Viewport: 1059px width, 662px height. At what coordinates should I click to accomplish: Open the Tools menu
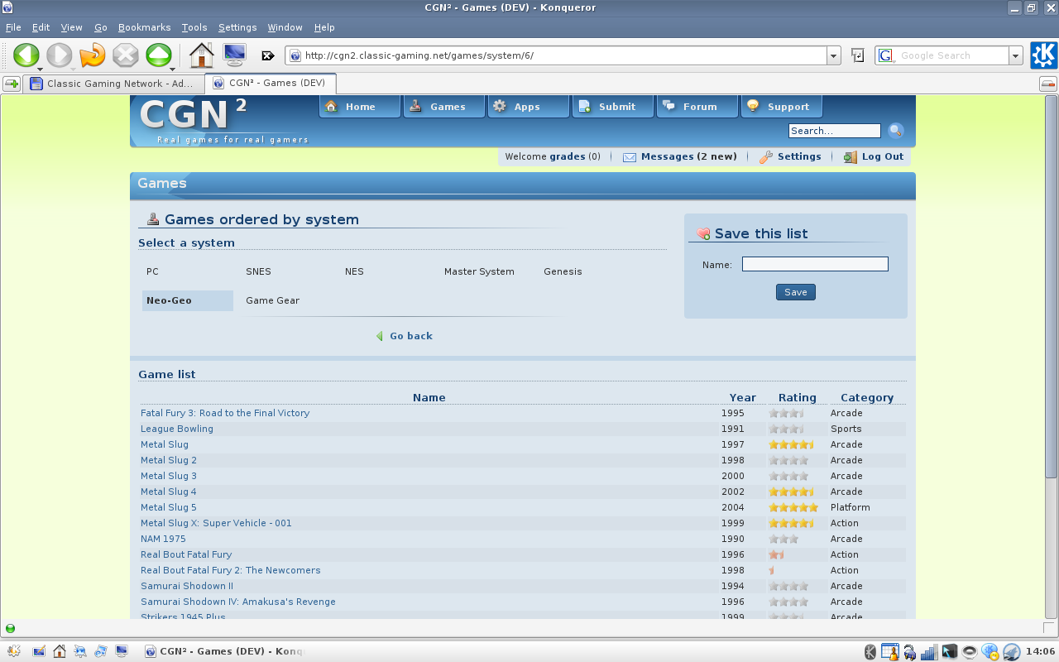point(194,27)
